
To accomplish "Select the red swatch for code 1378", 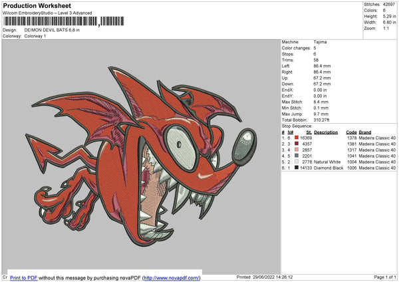I will [x=297, y=138].
